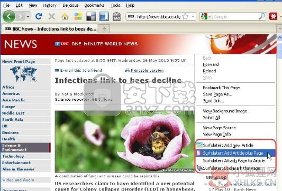
Task: Open Also in the news link
Action: [18, 169]
